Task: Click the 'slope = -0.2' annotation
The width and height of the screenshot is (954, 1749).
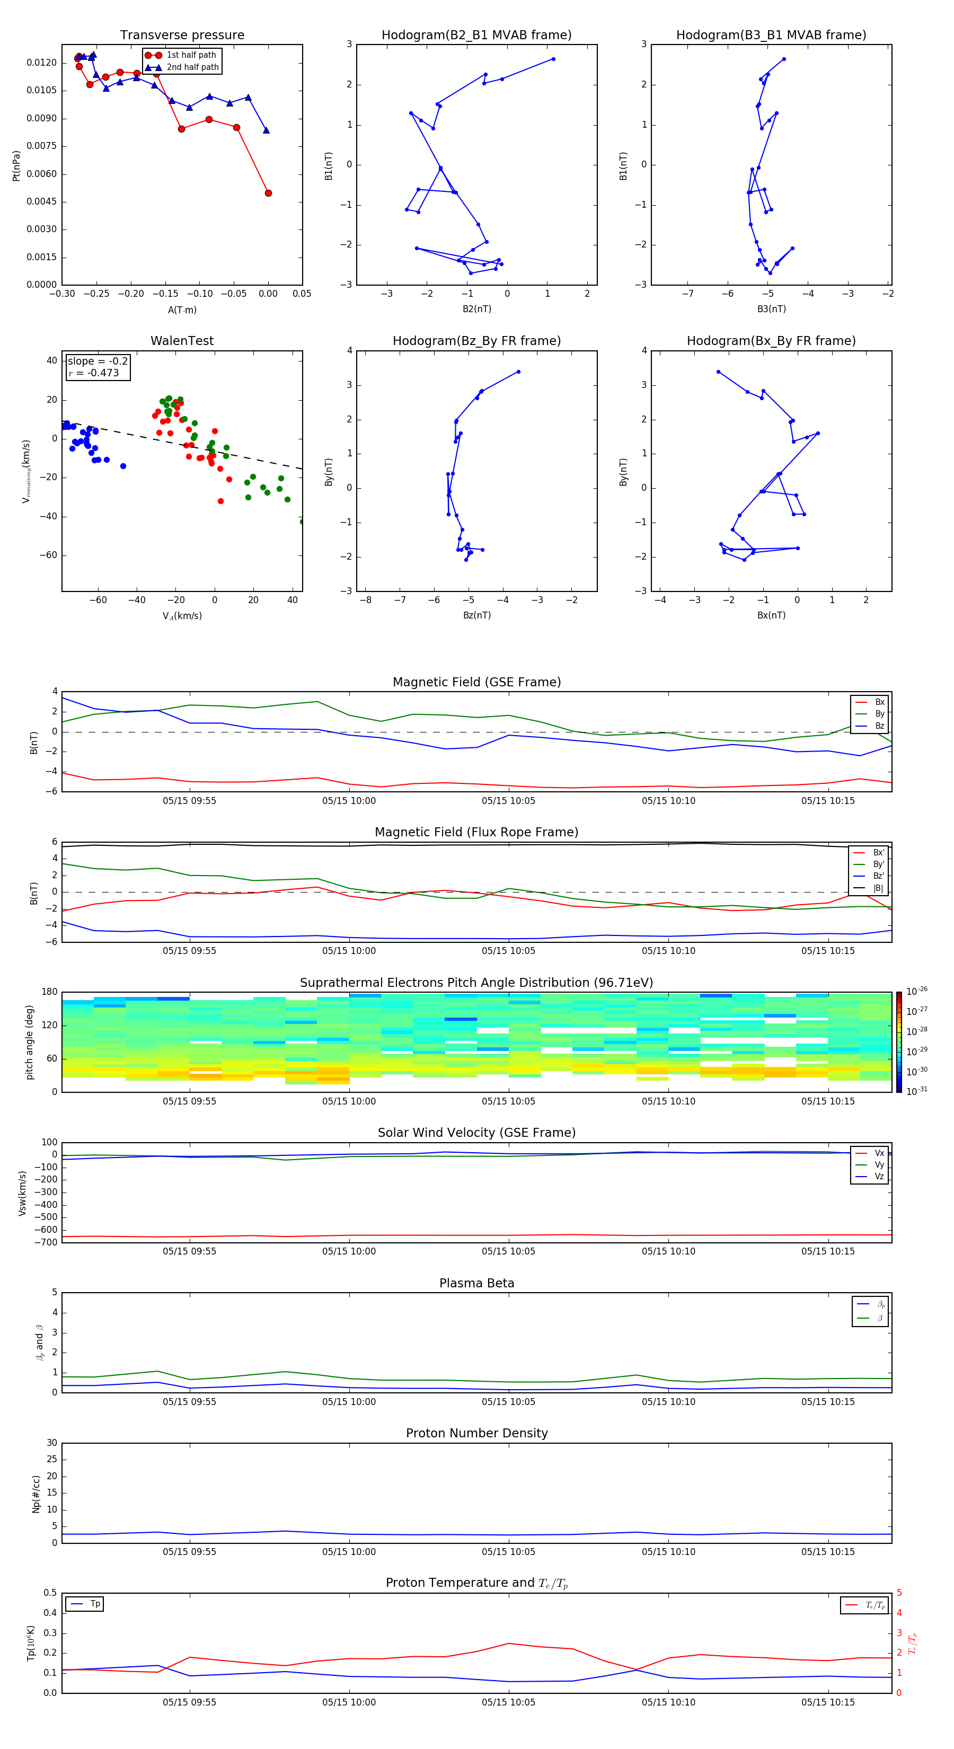Action: (x=98, y=361)
